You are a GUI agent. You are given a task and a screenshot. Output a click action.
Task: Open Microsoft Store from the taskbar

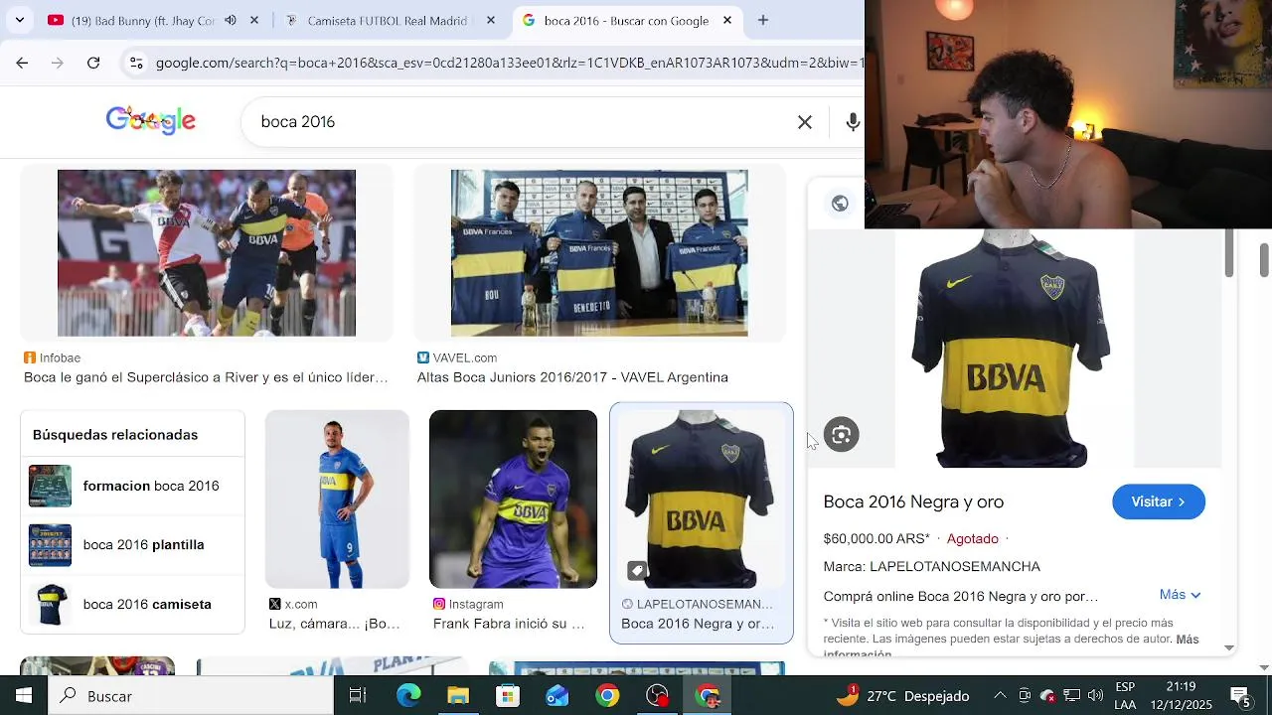(x=508, y=696)
